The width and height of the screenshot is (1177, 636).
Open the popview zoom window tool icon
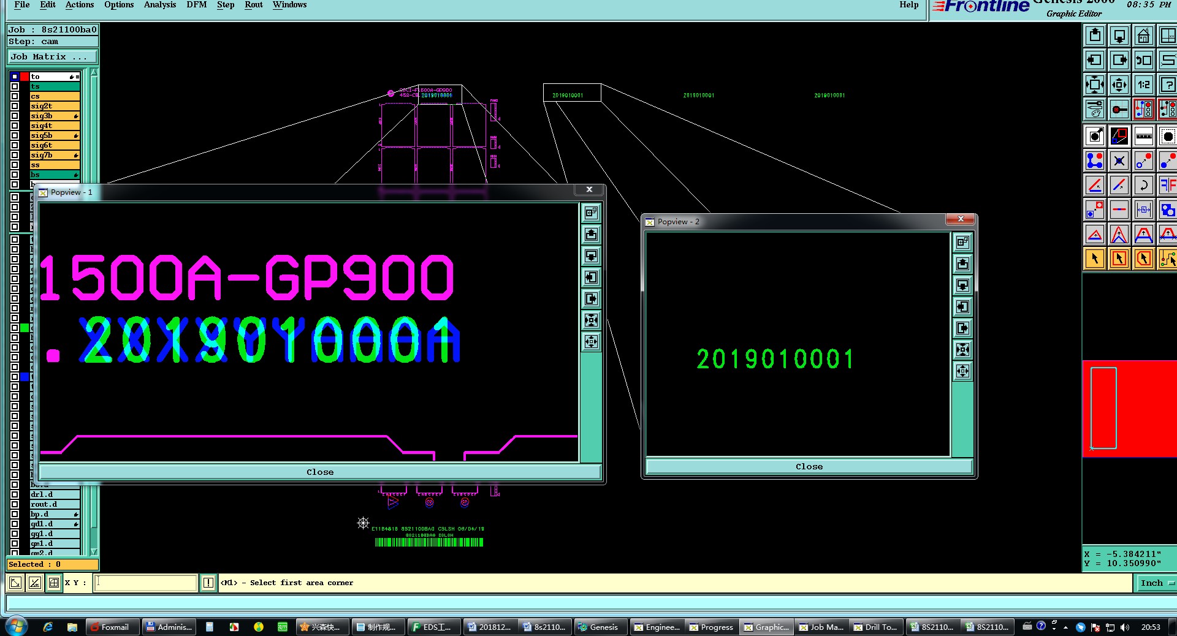(x=1119, y=136)
